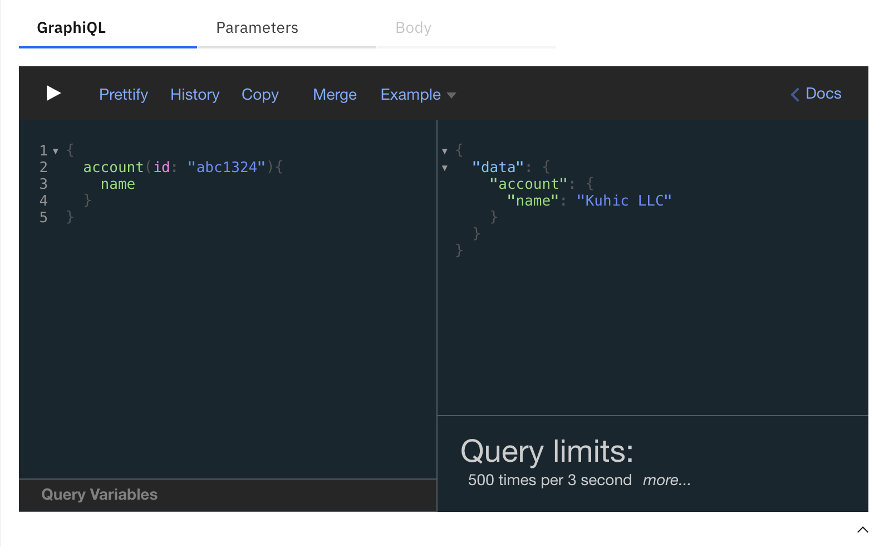Click line number 4 in the gutter
The image size is (884, 547).
point(43,201)
